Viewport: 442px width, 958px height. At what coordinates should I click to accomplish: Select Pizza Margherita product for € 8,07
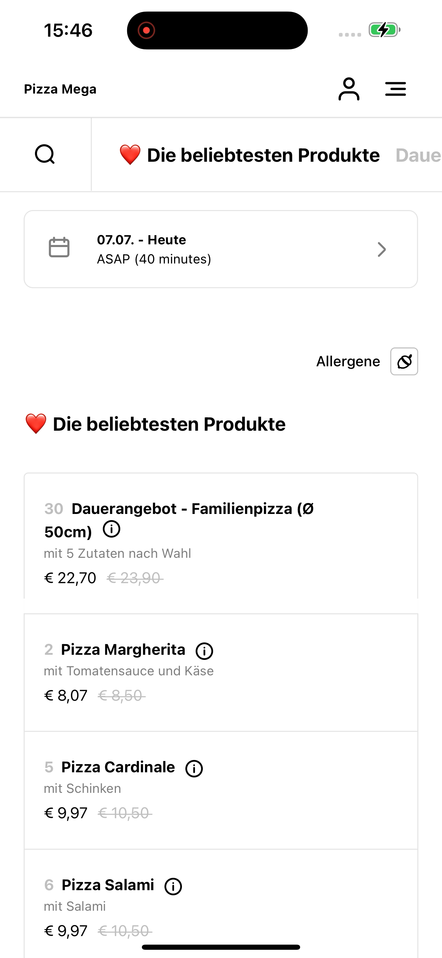click(221, 672)
